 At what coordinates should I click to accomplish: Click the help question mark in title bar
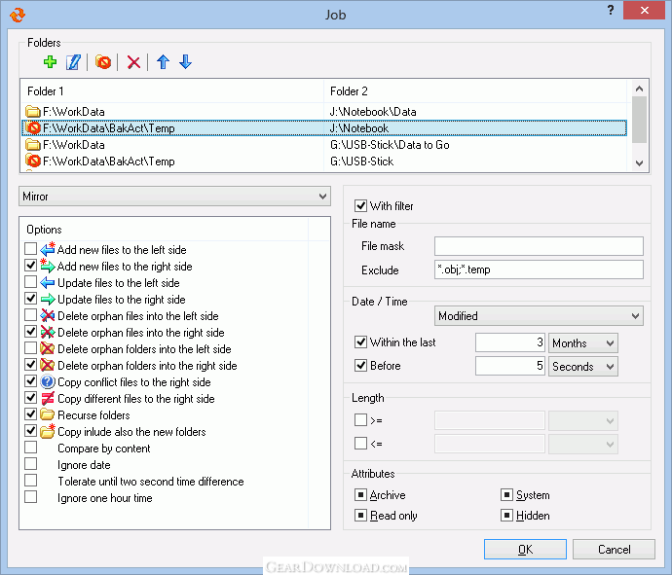[611, 11]
